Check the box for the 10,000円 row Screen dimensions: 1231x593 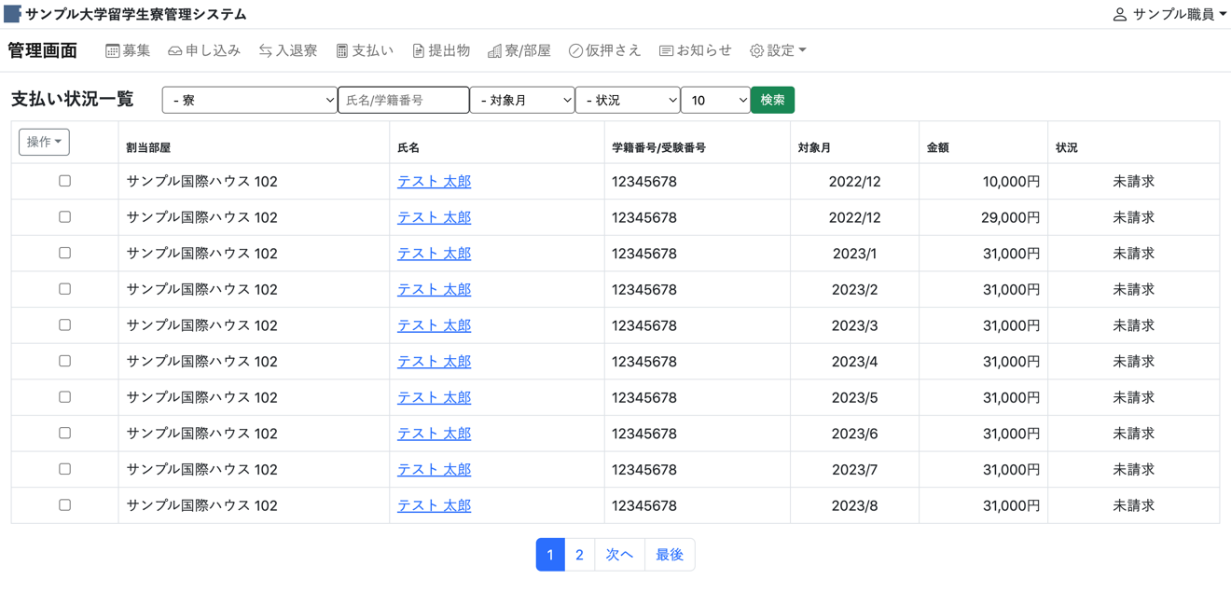click(x=64, y=181)
